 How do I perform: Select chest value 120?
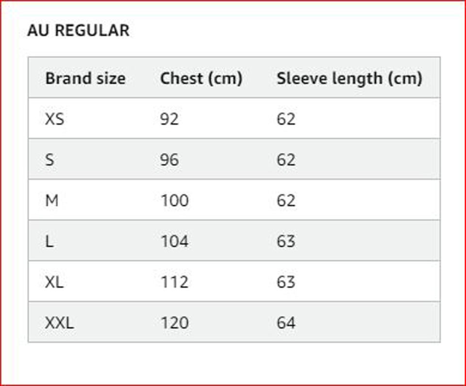[174, 323]
